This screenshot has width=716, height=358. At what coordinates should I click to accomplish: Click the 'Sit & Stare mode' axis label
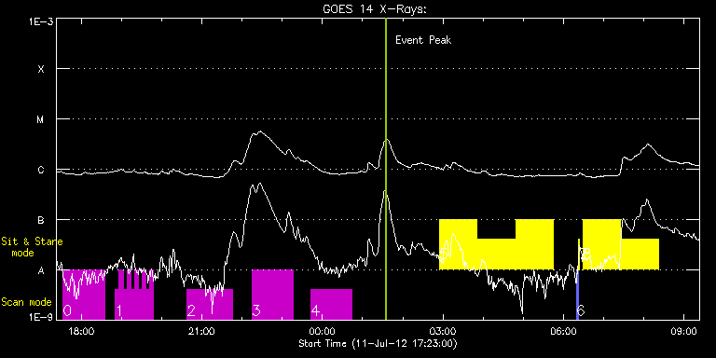32,246
